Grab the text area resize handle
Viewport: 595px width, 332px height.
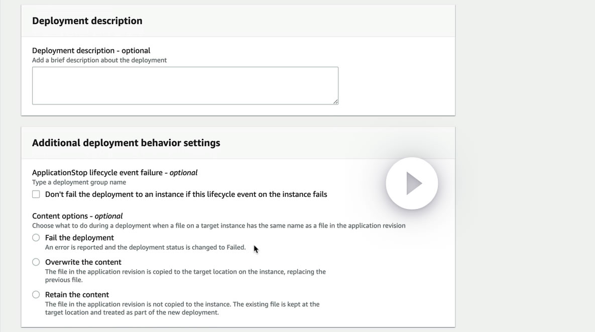click(x=335, y=101)
